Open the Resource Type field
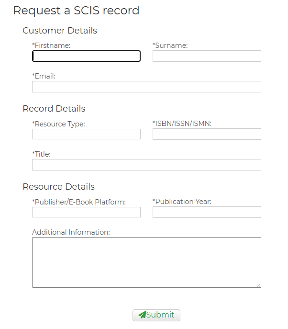Viewport: 288px width, 329px height. click(86, 134)
